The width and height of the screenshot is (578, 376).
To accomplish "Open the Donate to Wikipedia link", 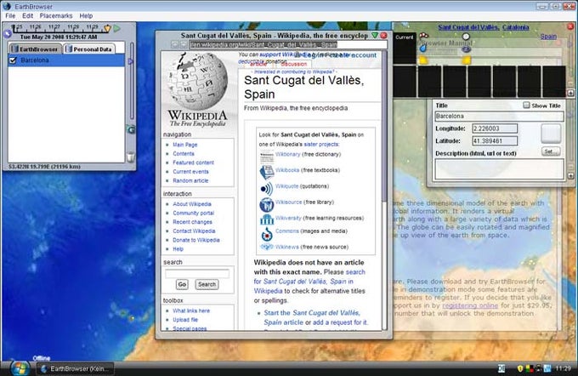I will (x=196, y=240).
